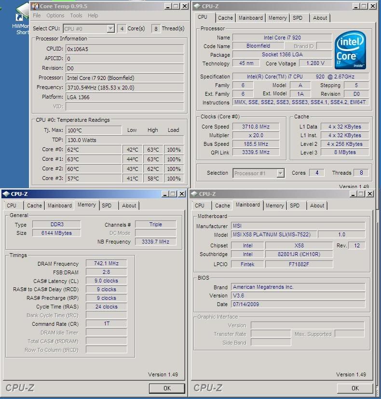Open About tab in the Mainboard CPU-Z window
Screen dimensions: 381x399
(x=317, y=206)
